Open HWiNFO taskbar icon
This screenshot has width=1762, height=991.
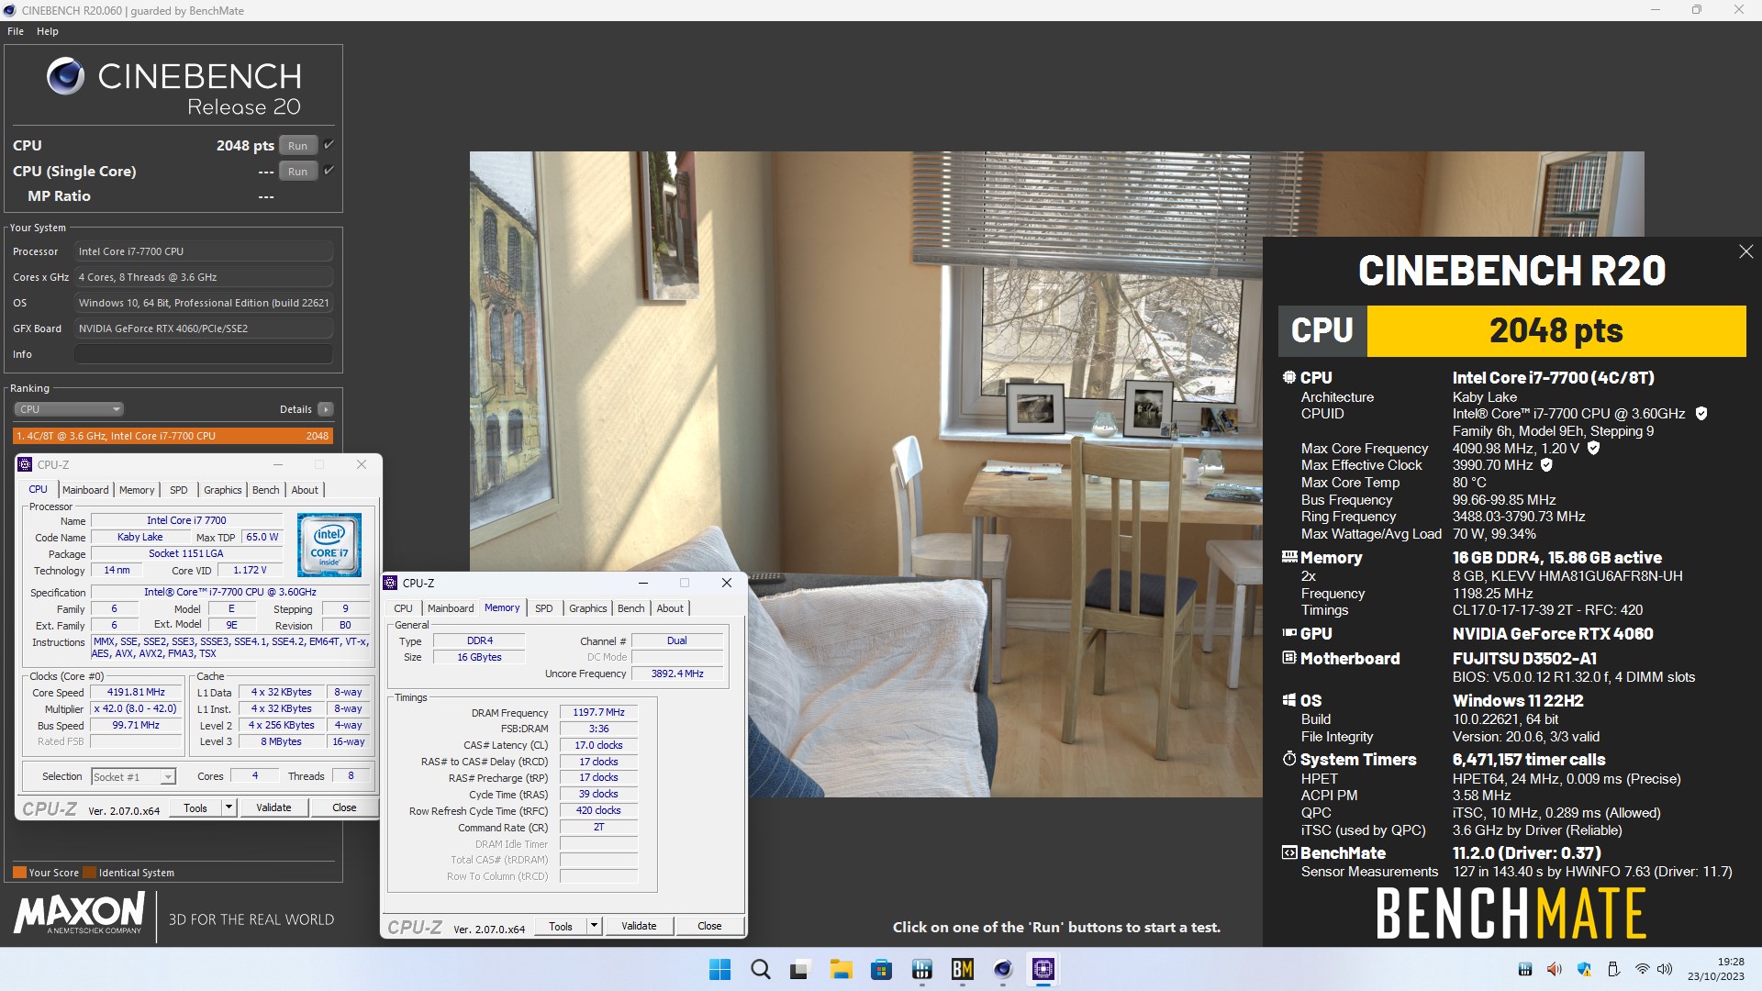click(922, 970)
